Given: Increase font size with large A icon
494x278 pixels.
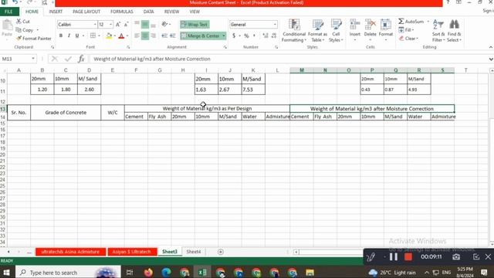Looking at the screenshot, I should click(x=118, y=24).
